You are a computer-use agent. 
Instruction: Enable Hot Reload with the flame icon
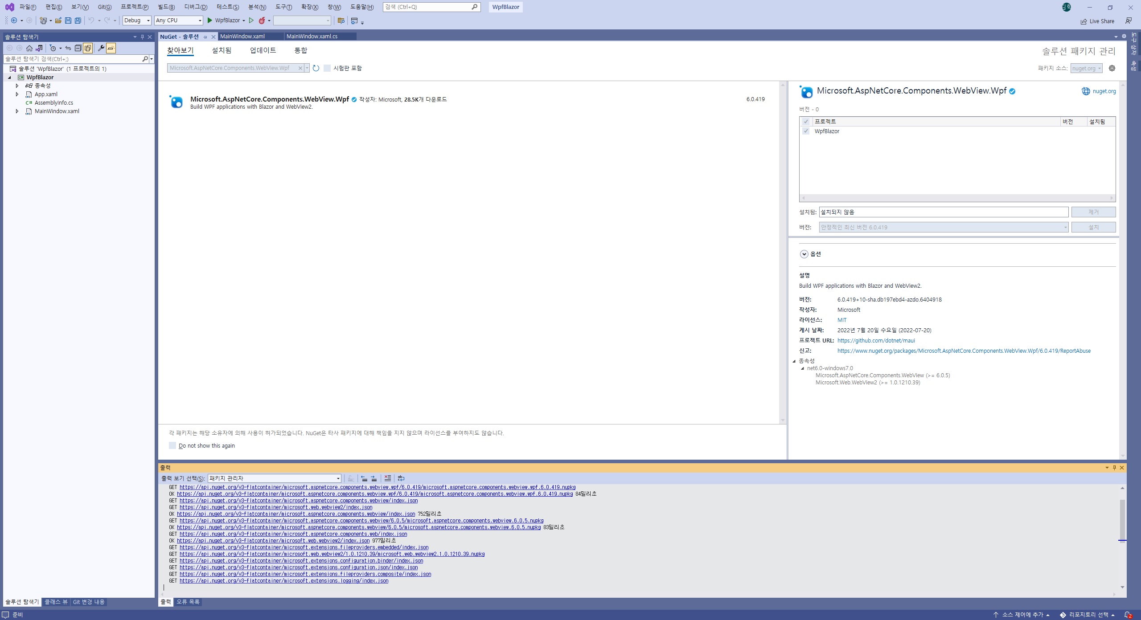coord(262,20)
